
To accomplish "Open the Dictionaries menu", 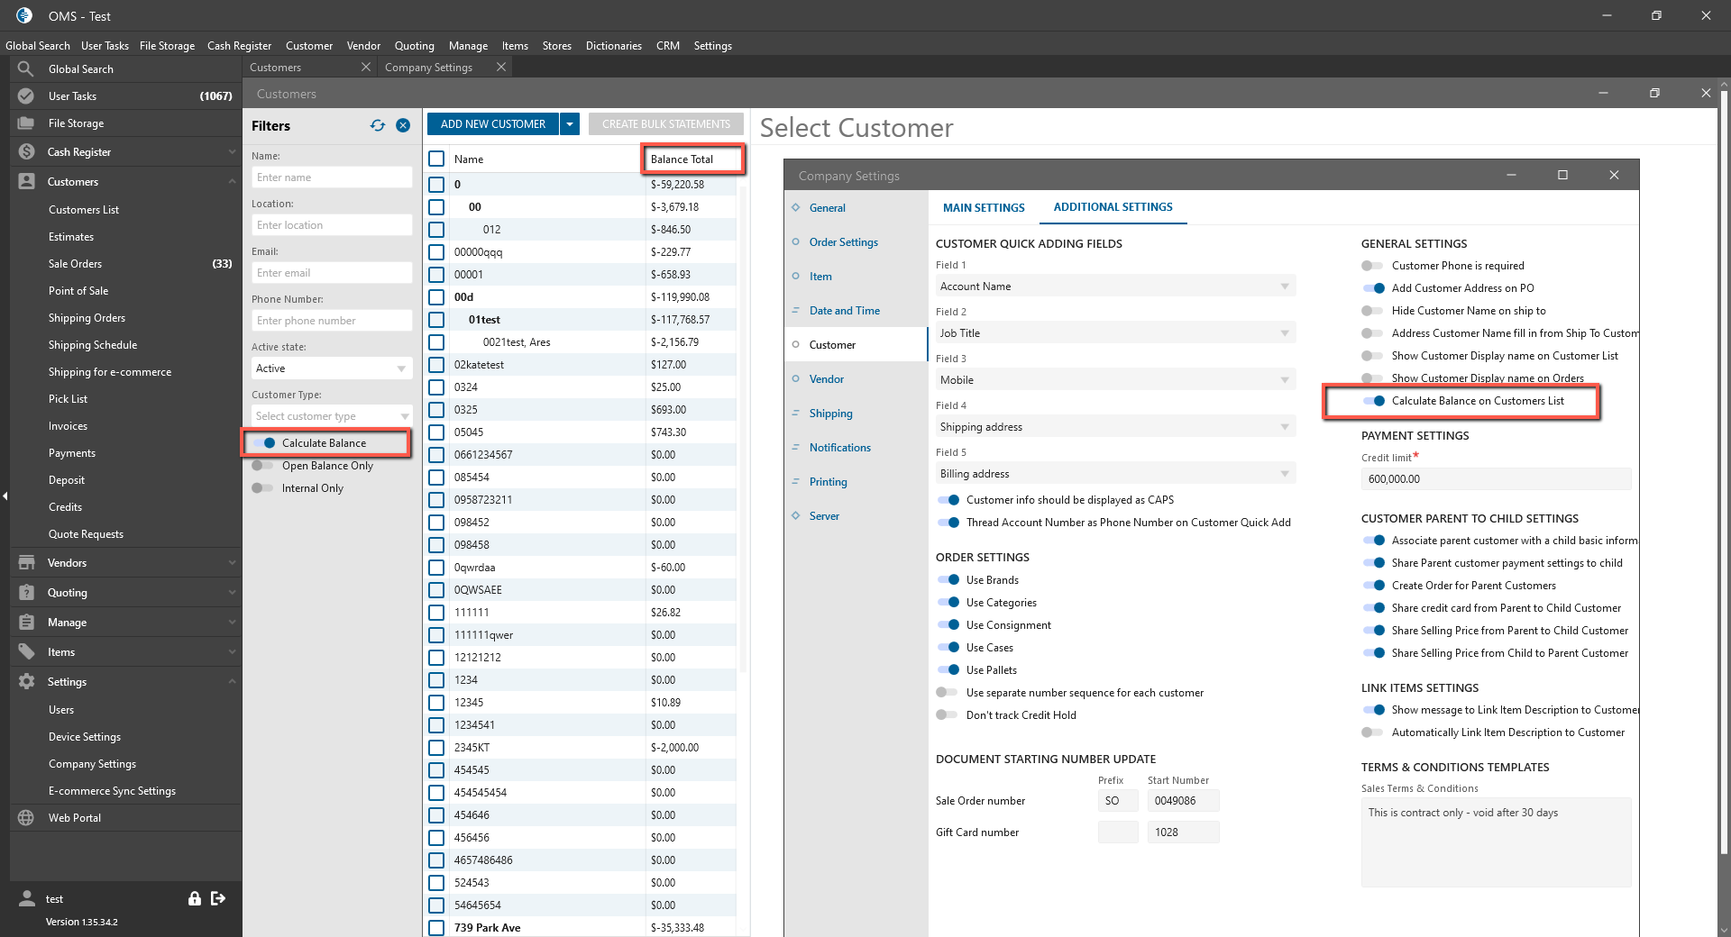I will [x=613, y=46].
